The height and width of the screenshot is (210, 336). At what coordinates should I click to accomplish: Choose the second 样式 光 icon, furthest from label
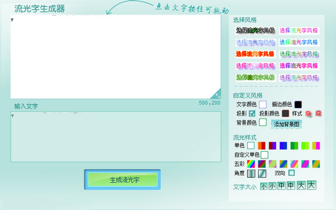point(319,114)
